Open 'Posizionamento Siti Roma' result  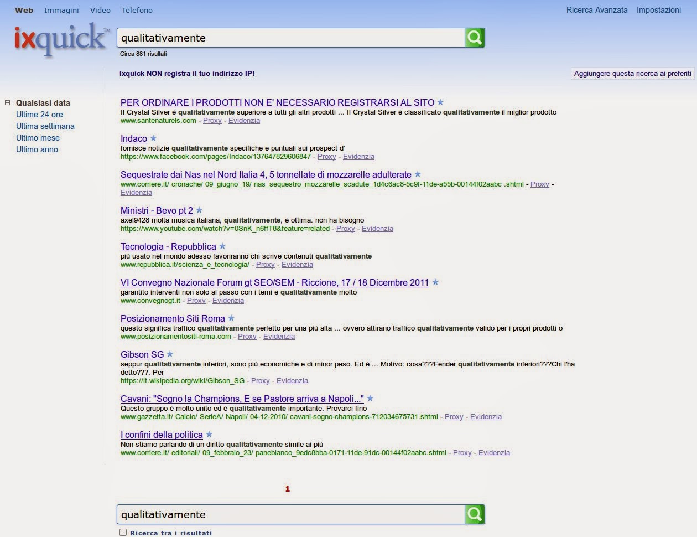pyautogui.click(x=173, y=318)
